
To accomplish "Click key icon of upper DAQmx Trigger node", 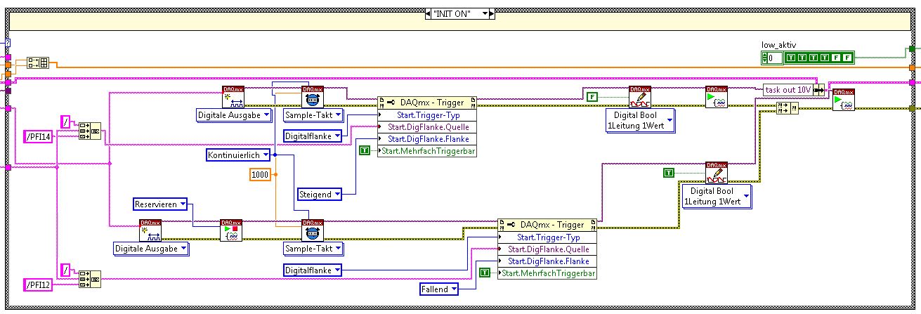I will pos(391,103).
